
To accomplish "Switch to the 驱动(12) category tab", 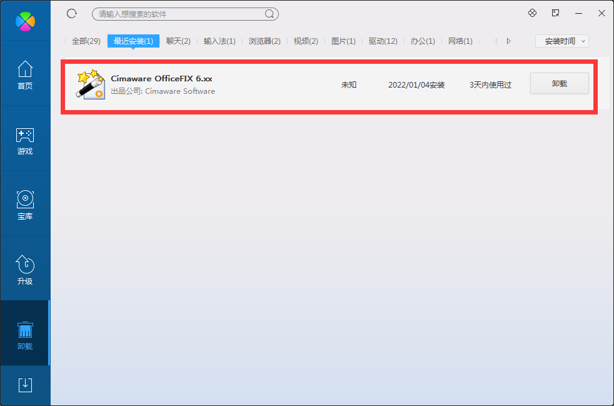I will [383, 41].
